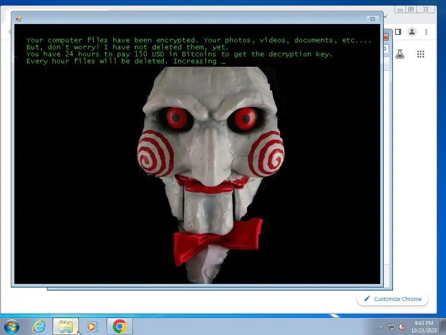Click the Chrome tab search chevron
The image size is (446, 335).
[385, 17]
